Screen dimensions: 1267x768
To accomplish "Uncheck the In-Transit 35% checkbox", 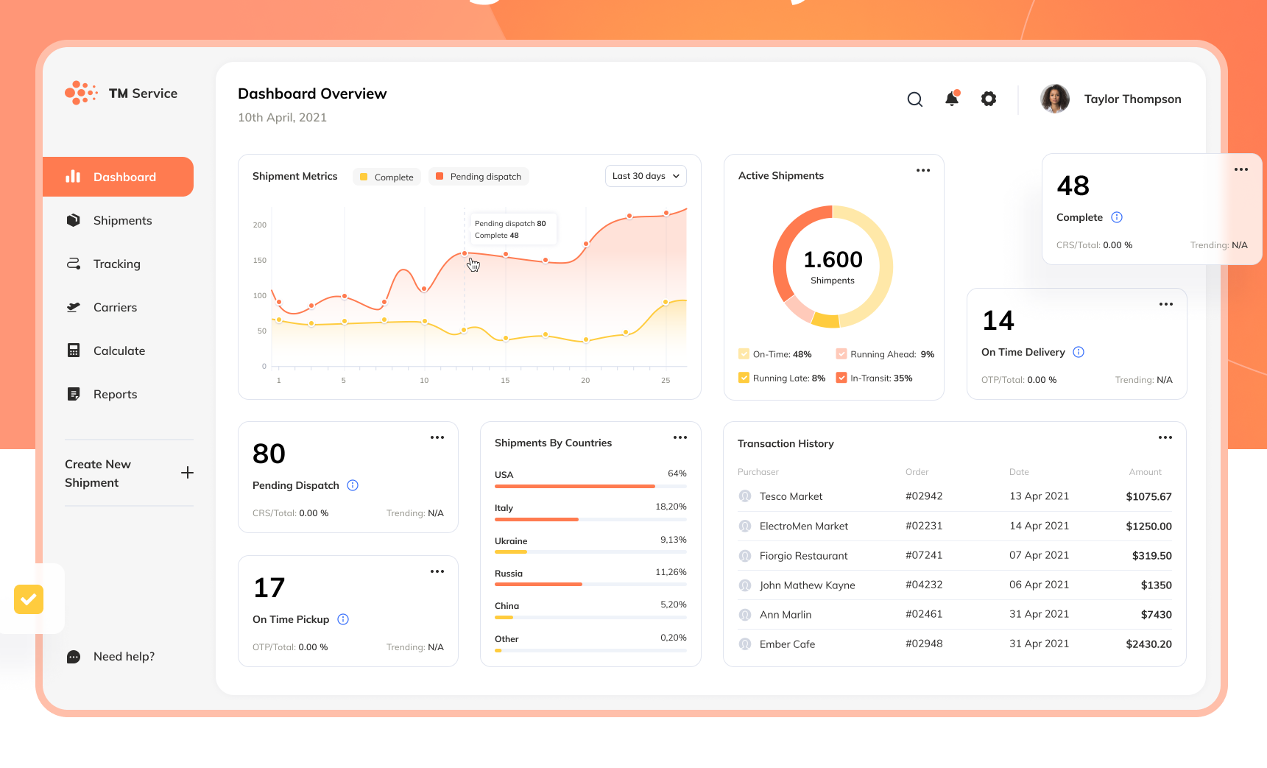I will coord(841,378).
